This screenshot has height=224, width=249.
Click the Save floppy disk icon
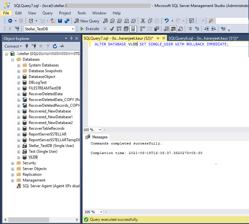click(x=60, y=21)
